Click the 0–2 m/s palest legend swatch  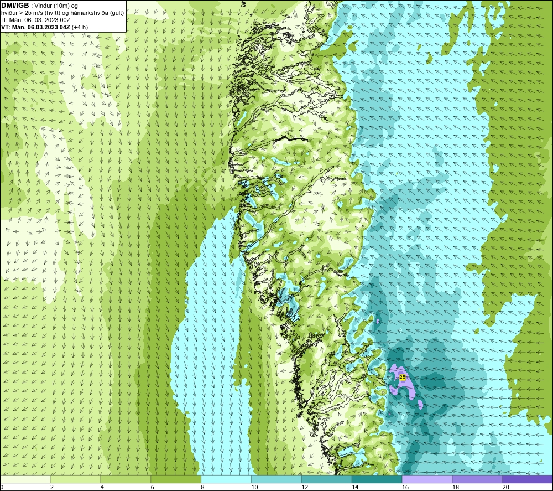[x=25, y=479]
